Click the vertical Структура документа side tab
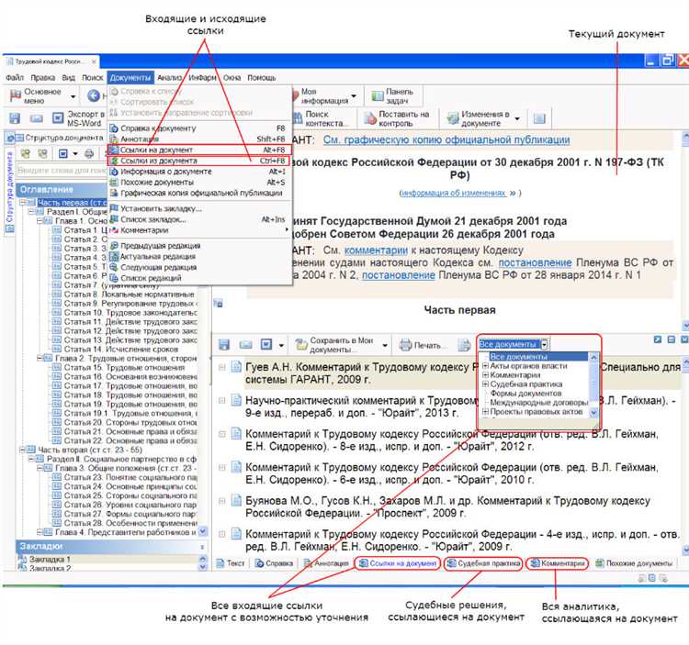689x645 pixels. coord(9,187)
